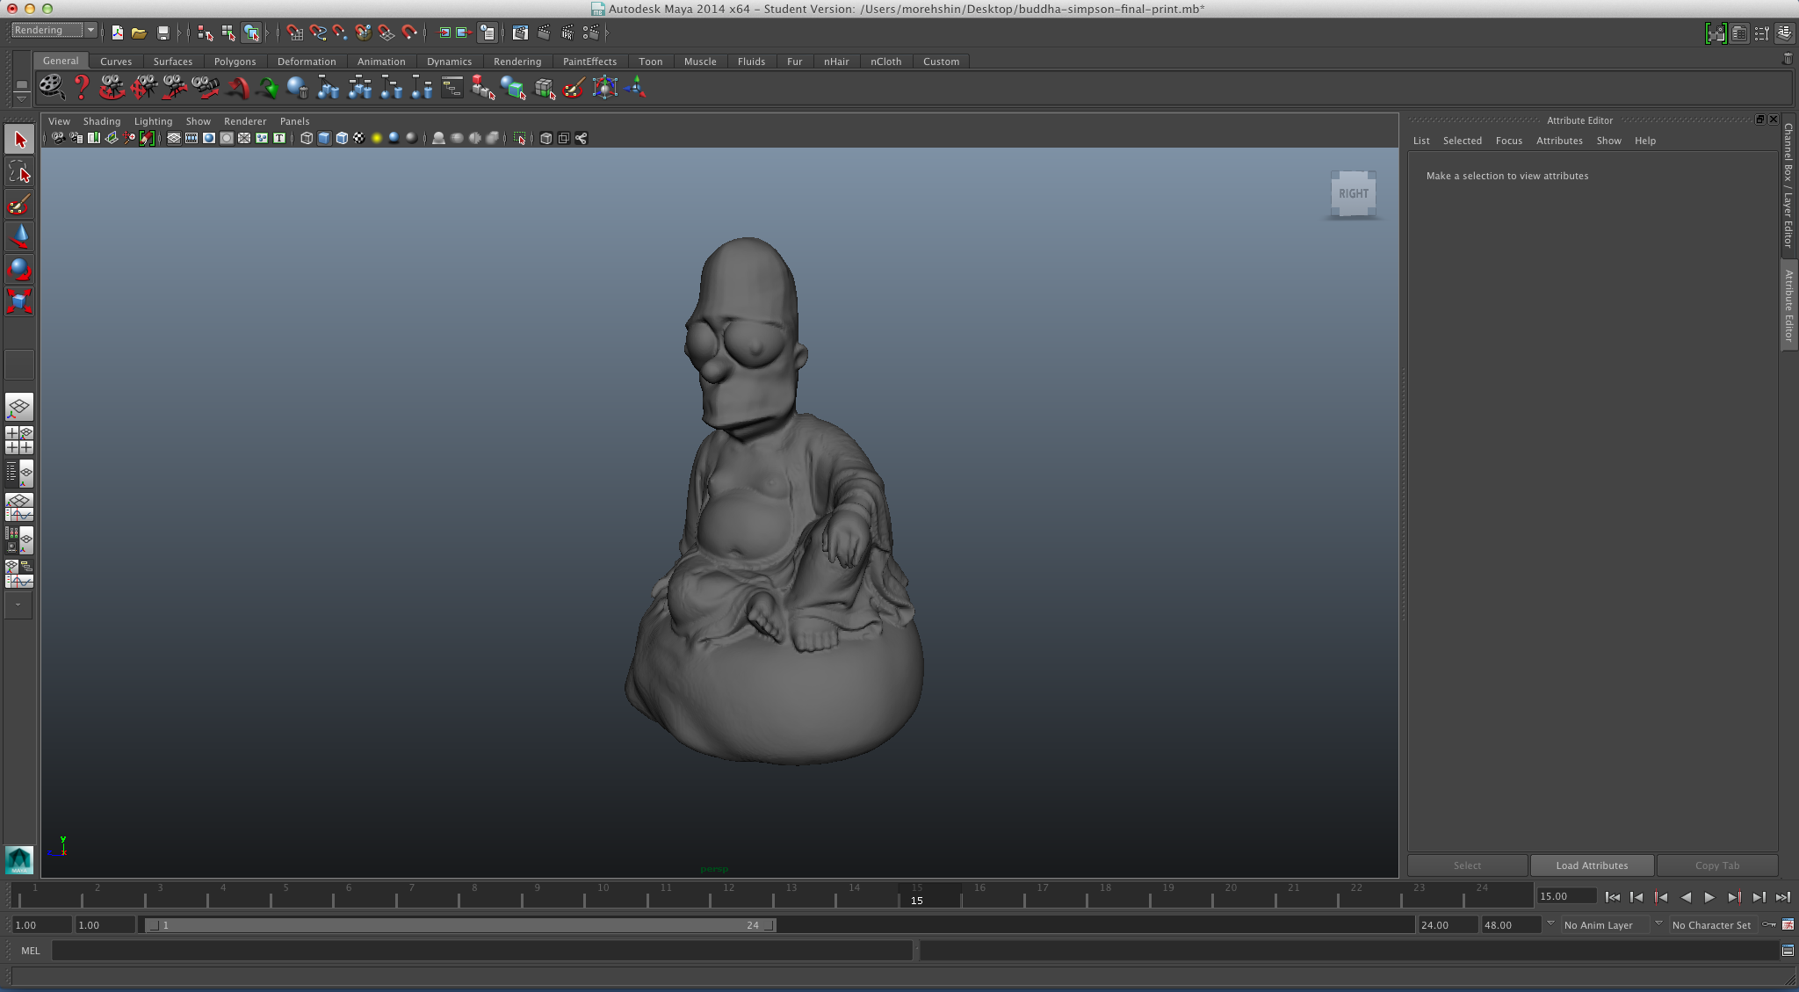Go to start of playback range
1799x992 pixels.
[x=1613, y=897]
